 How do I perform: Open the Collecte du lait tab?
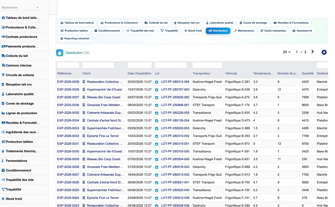(156, 23)
